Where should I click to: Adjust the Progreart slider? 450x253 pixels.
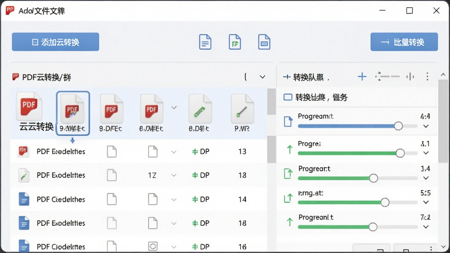click(x=358, y=178)
